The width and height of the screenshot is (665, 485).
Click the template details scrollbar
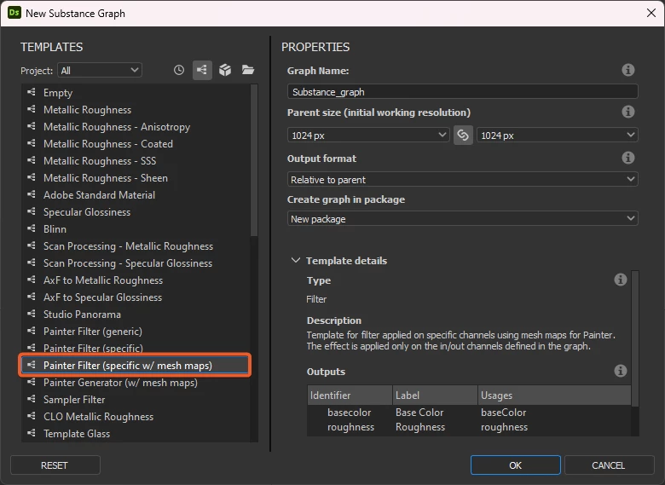click(635, 339)
